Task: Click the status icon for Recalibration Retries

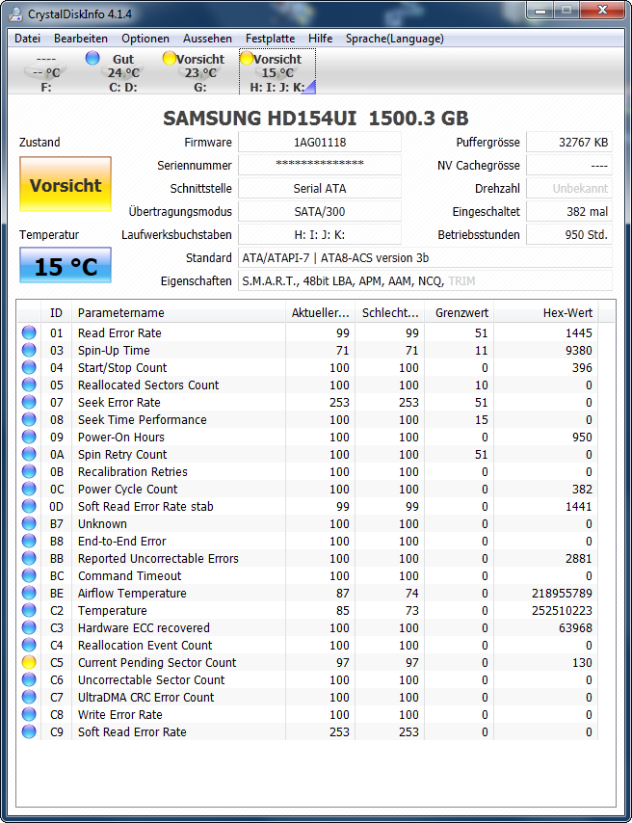Action: click(29, 471)
